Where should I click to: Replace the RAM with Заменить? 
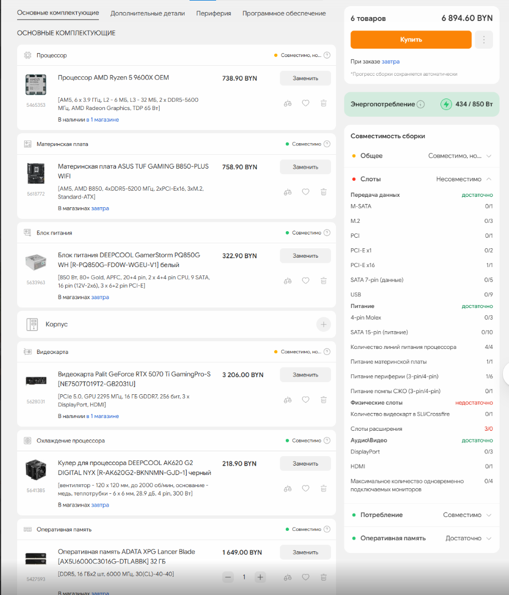(305, 552)
